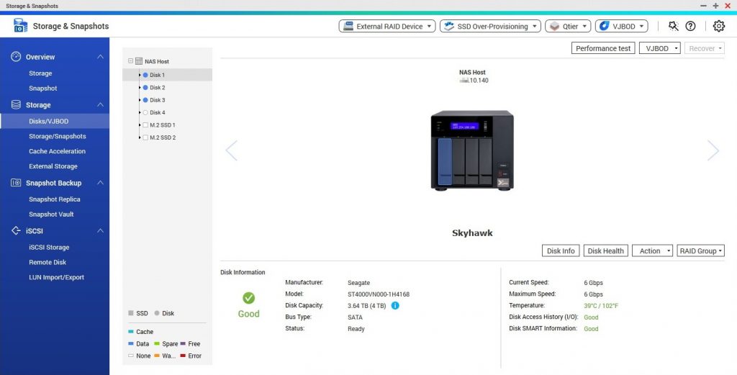
Task: Minimize the Storage & Snapshots window
Action: tap(704, 6)
